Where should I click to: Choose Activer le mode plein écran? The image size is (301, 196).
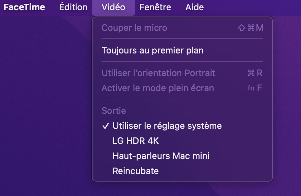158,88
